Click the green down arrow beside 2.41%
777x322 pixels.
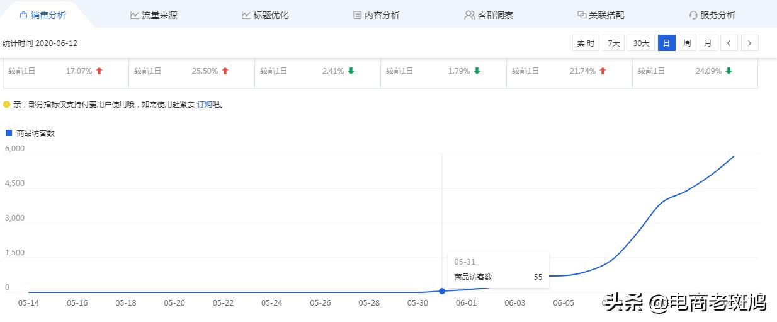coord(351,71)
